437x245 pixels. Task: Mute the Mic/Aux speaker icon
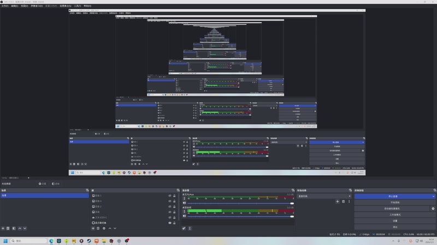click(184, 203)
